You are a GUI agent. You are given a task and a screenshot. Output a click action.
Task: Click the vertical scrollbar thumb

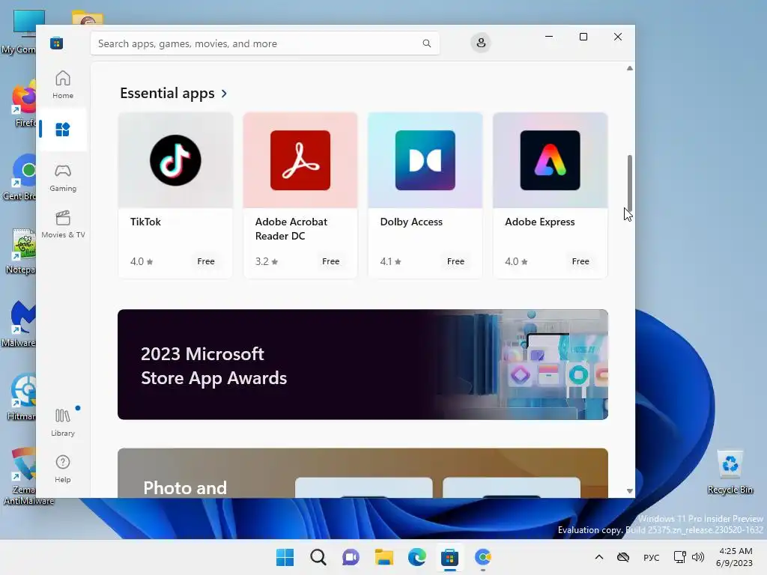629,183
